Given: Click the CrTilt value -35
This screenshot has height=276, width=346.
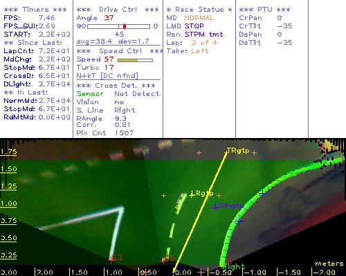Looking at the screenshot, I should pos(284,26).
